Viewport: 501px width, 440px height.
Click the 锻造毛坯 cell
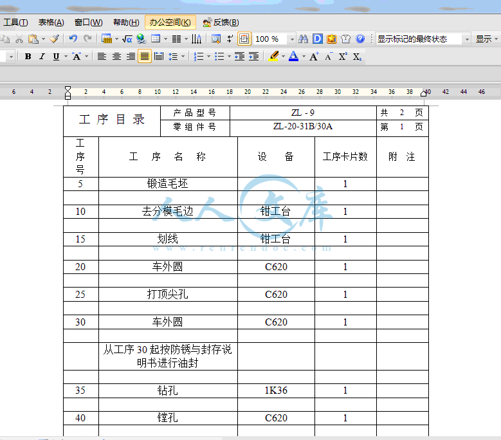(x=168, y=184)
